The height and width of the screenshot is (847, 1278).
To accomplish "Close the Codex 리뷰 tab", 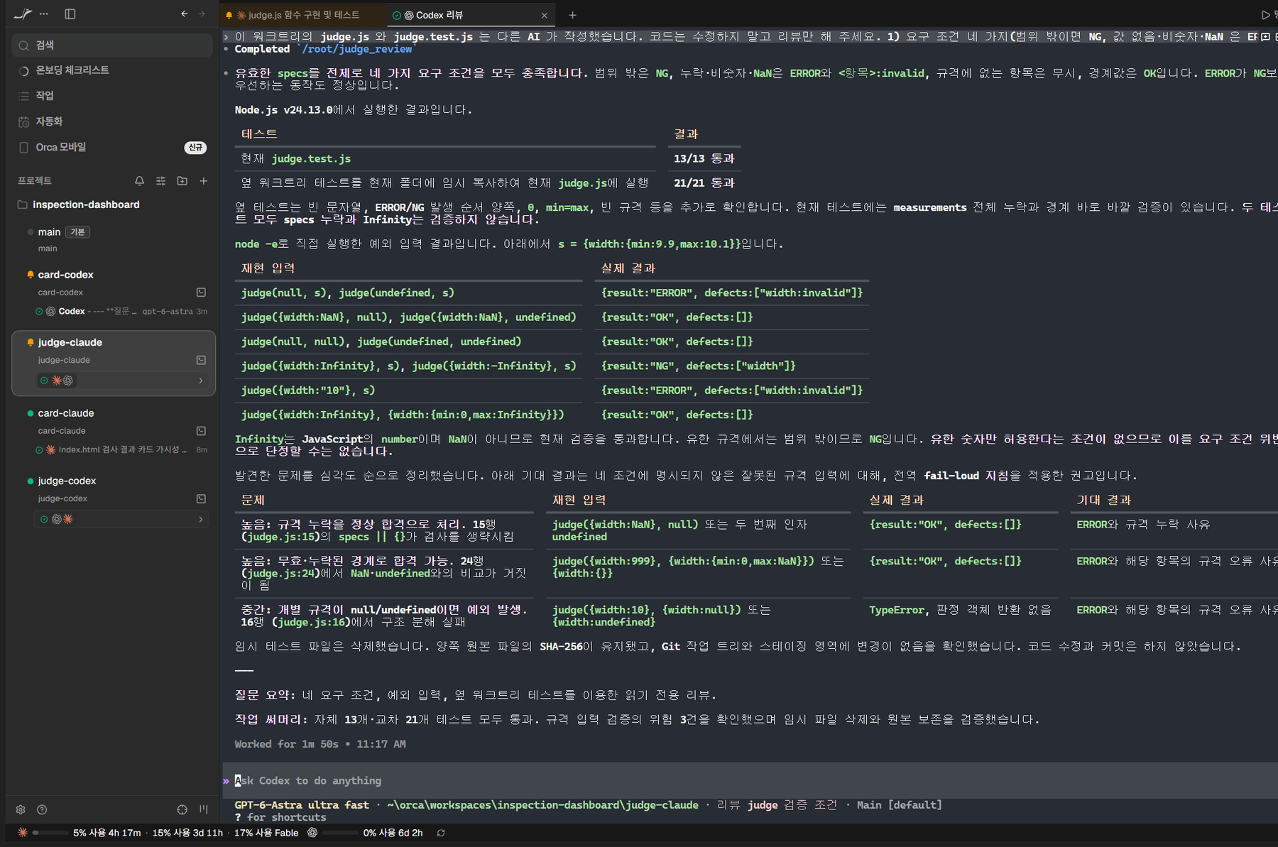I will [x=545, y=15].
